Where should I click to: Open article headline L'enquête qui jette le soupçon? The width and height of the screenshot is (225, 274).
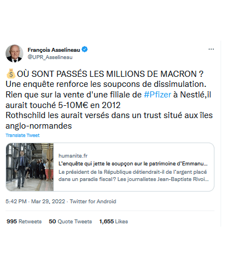(133, 164)
